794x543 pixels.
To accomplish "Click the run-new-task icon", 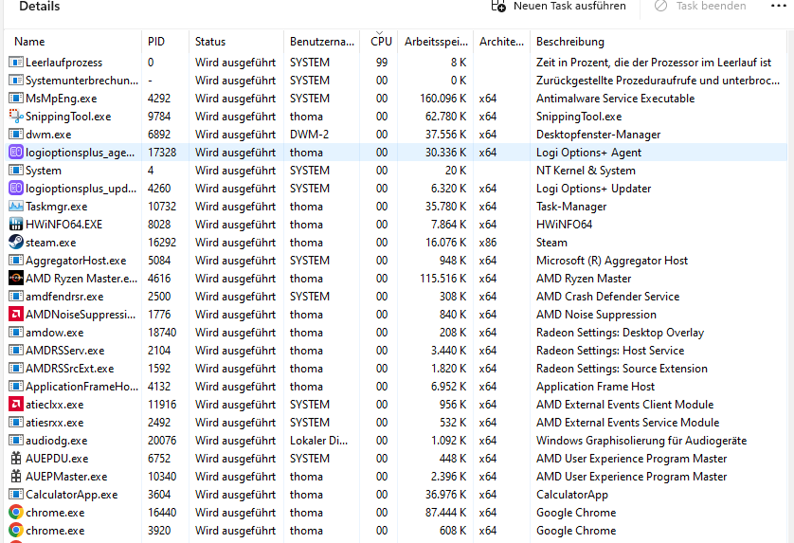I will (x=498, y=6).
